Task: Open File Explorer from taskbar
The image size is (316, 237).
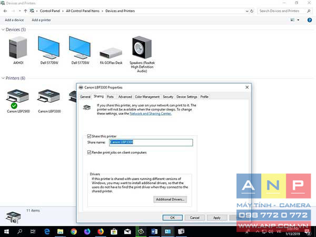Action: pos(60,231)
